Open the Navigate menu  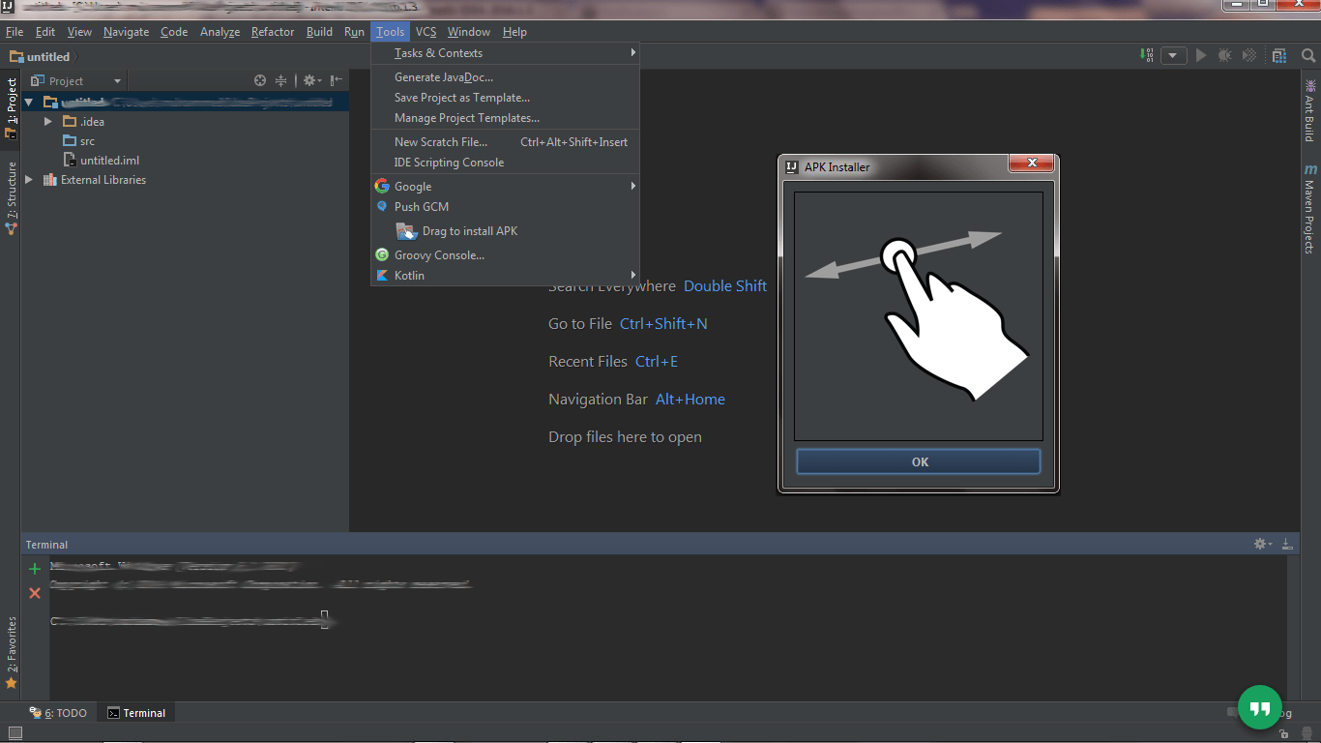pos(127,32)
